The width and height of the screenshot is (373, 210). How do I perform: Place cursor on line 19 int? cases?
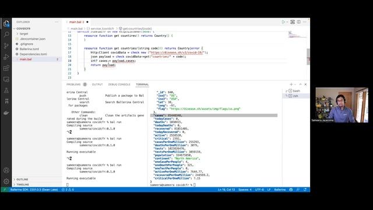(112, 61)
